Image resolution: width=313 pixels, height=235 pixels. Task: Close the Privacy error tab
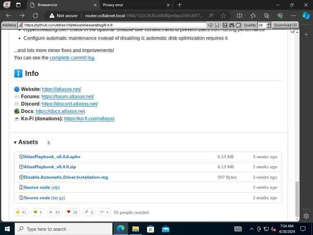click(x=168, y=5)
